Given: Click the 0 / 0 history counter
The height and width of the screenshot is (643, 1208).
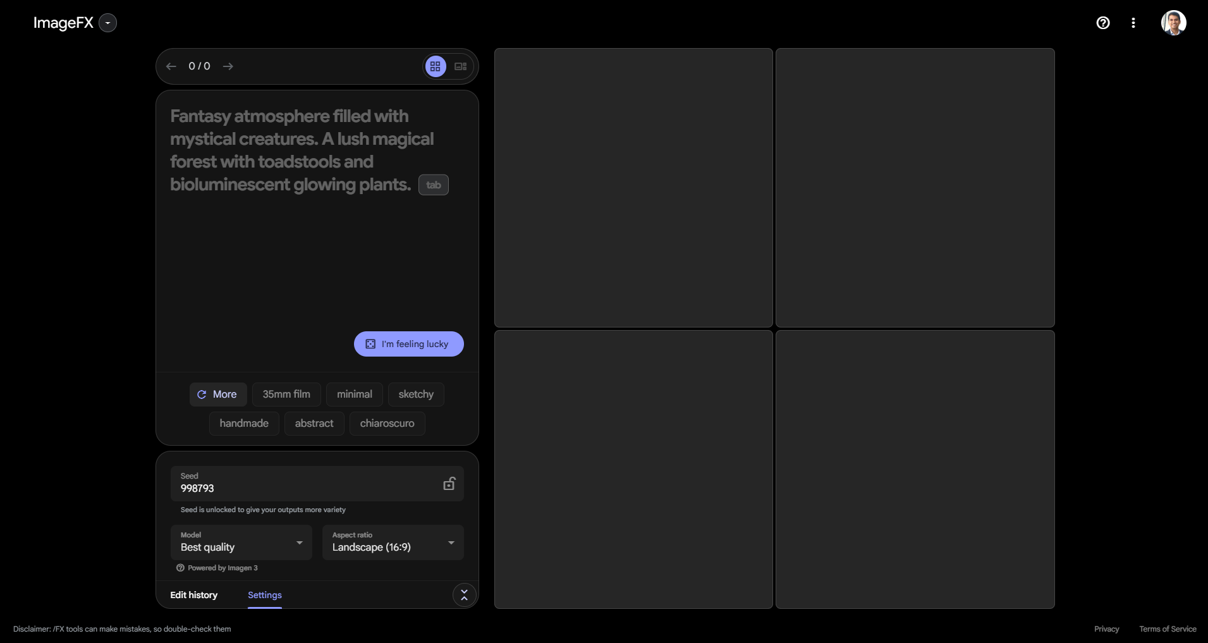Looking at the screenshot, I should (x=199, y=66).
